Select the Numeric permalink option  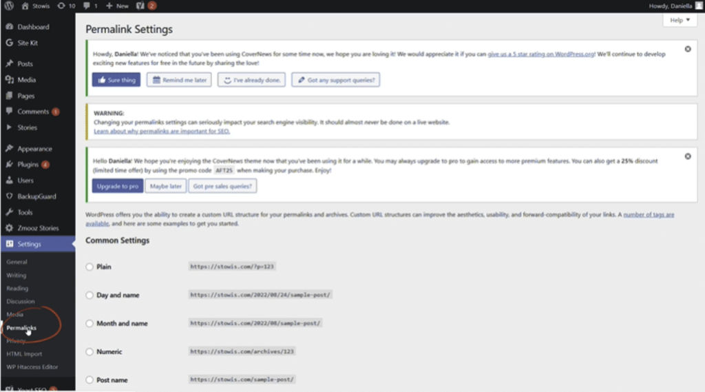[x=90, y=352]
